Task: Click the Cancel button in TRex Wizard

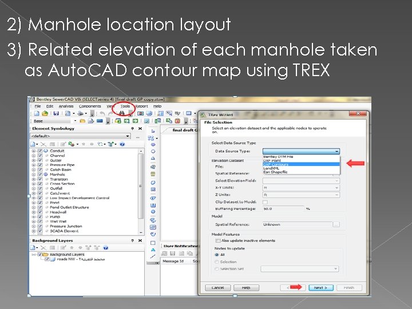Action: pyautogui.click(x=217, y=288)
